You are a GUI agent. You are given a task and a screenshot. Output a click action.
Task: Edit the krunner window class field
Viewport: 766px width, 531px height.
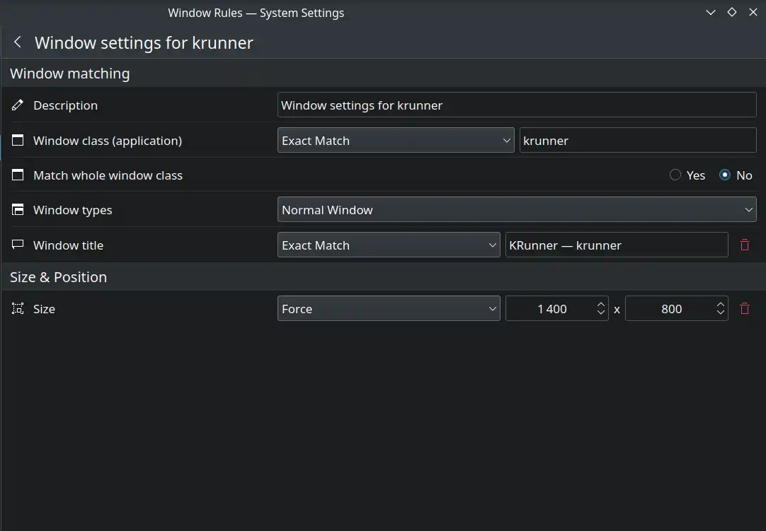(x=638, y=141)
